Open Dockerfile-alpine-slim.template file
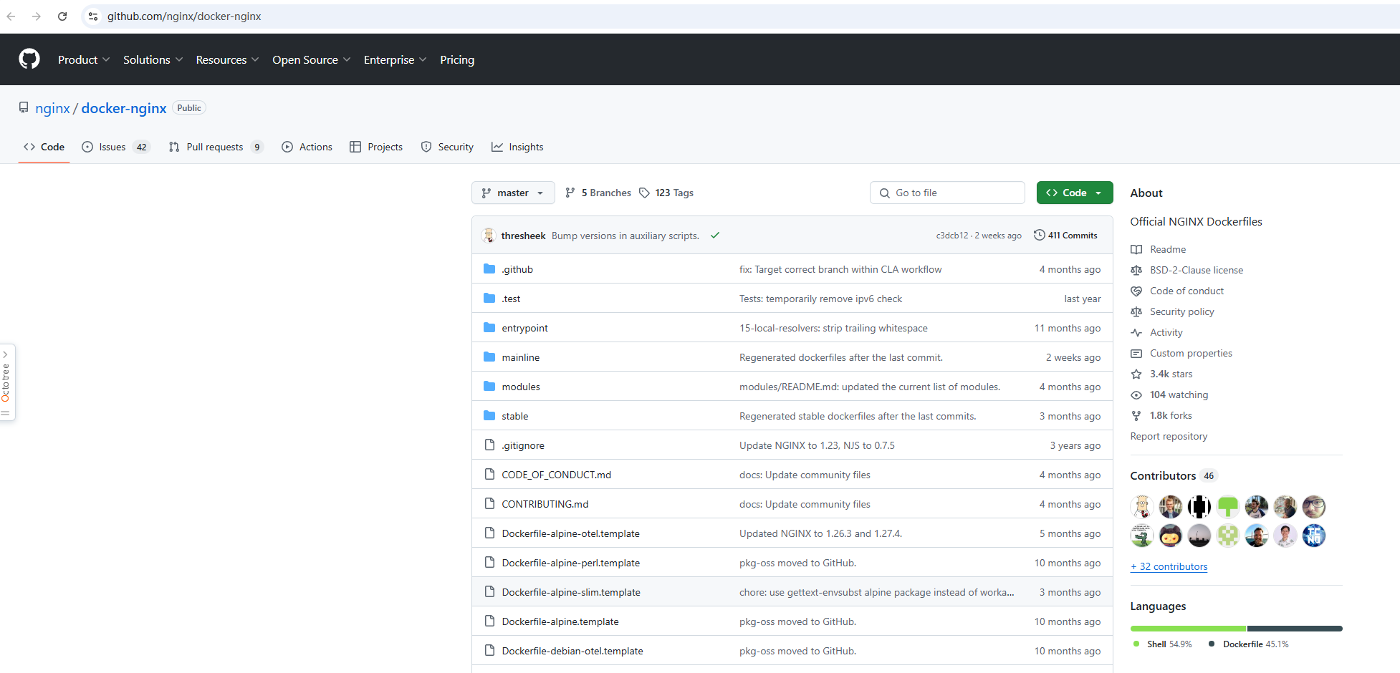The width and height of the screenshot is (1400, 673). [x=571, y=592]
